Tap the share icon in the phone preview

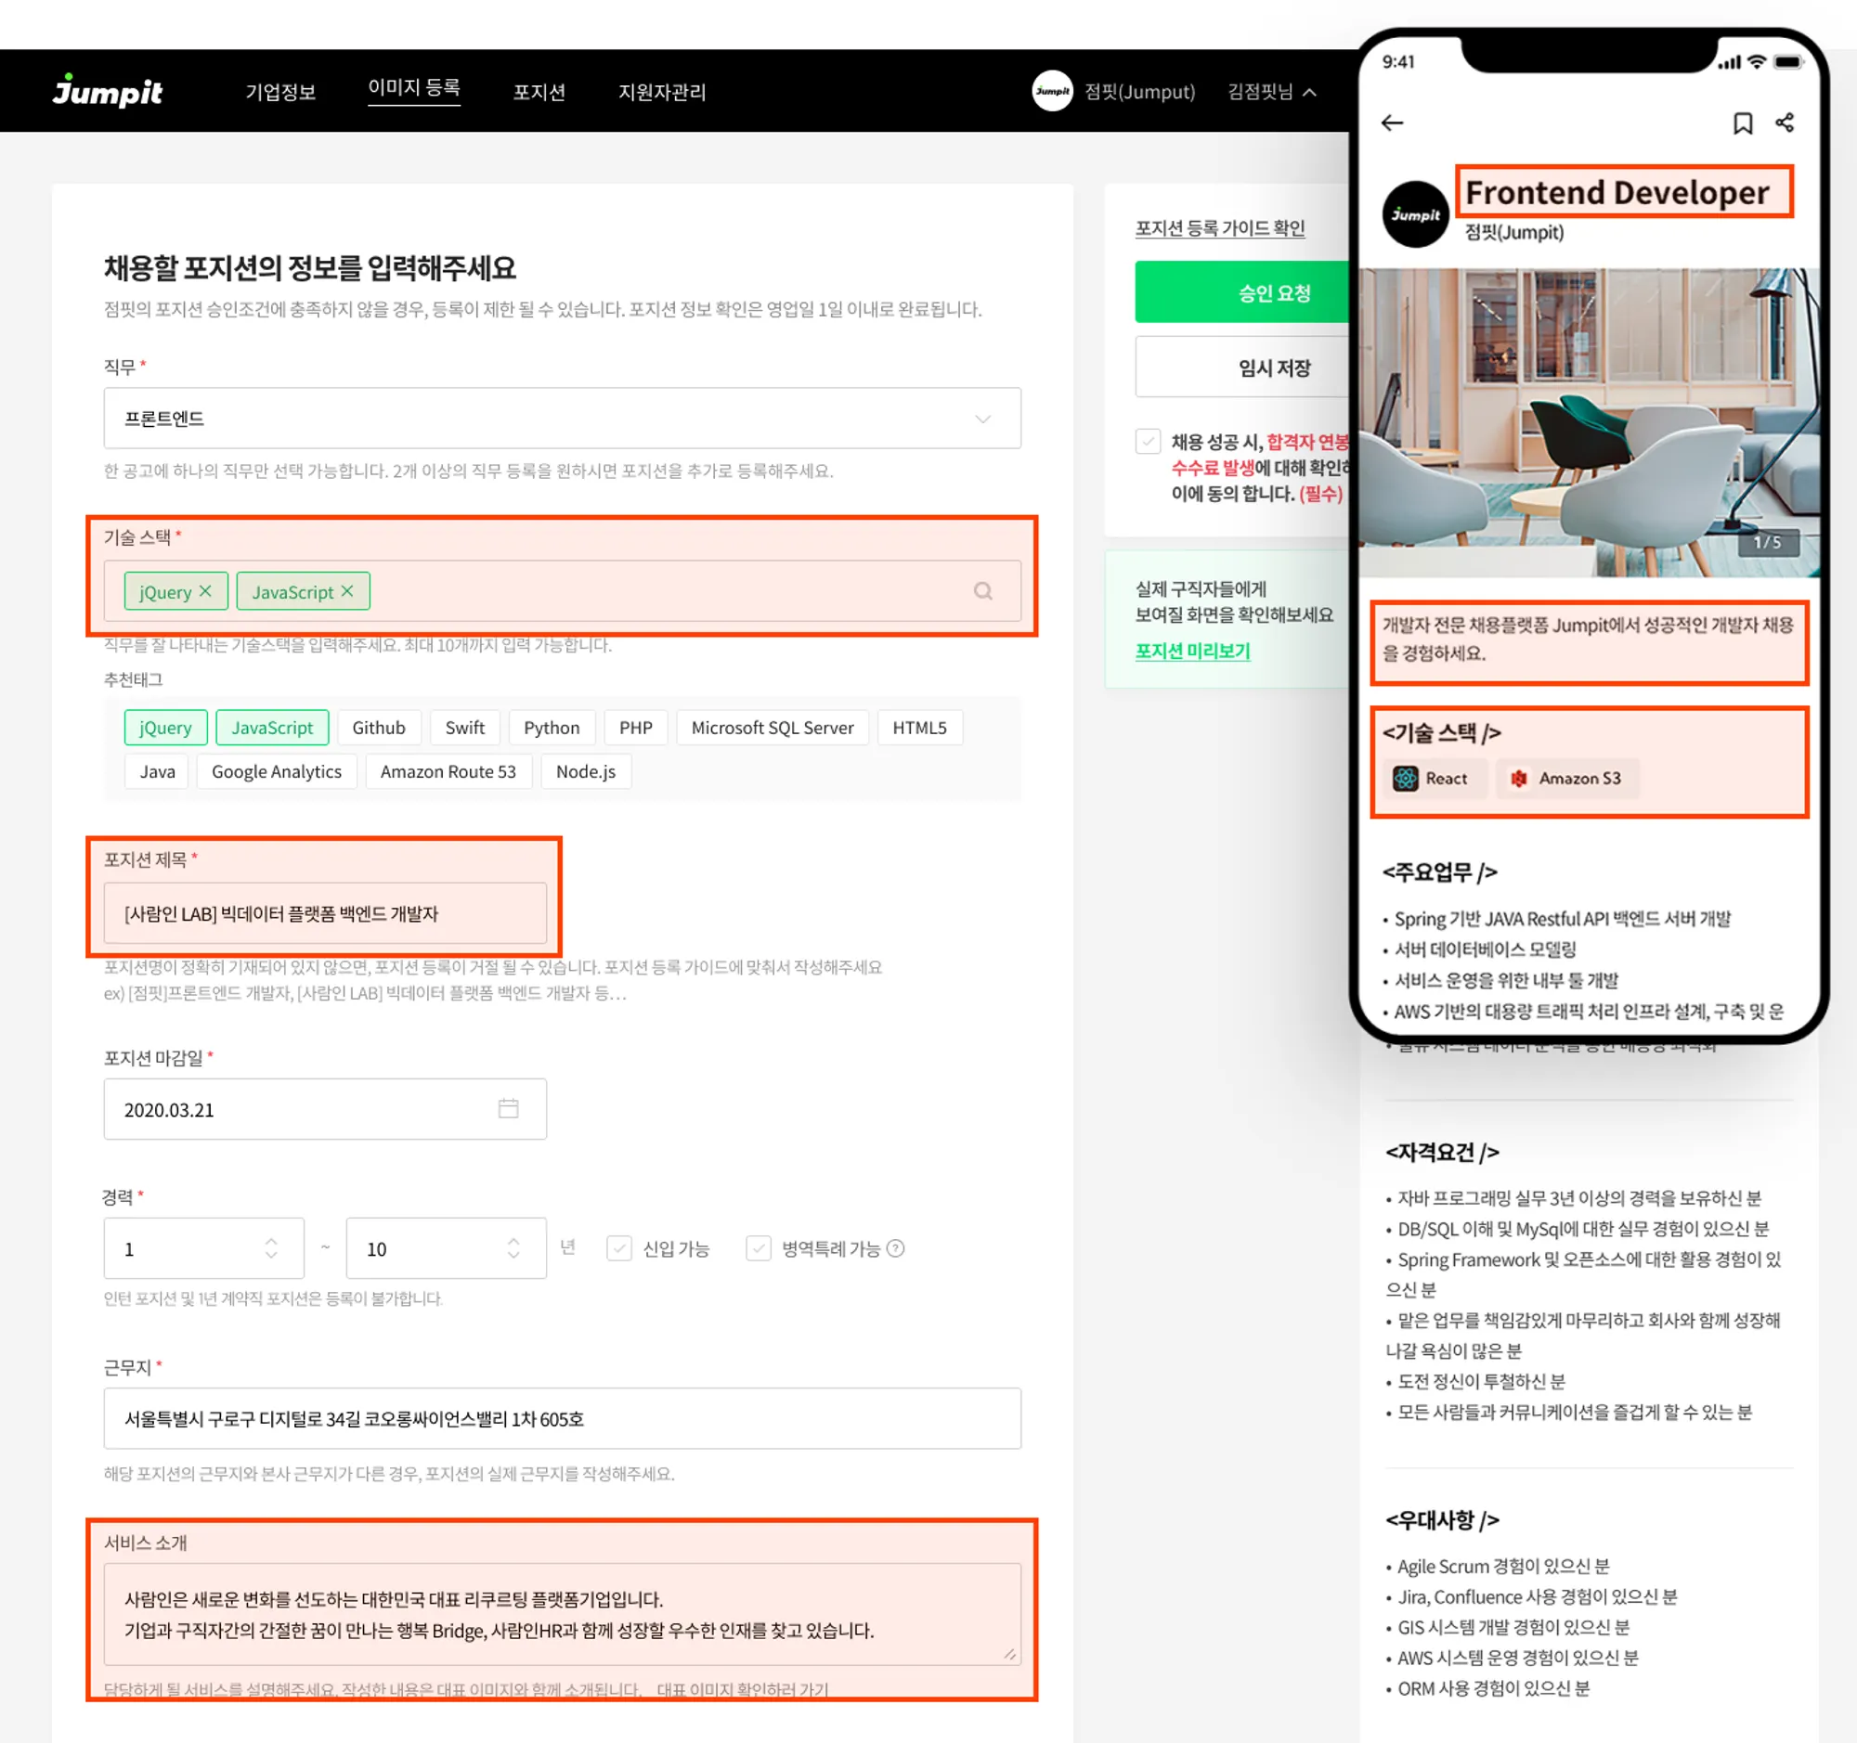click(1785, 123)
